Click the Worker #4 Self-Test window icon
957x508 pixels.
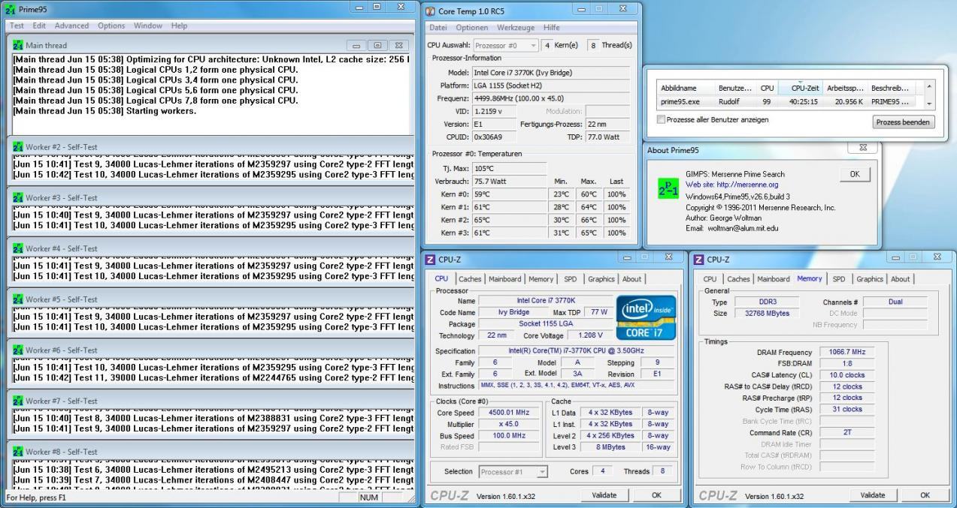[x=19, y=248]
